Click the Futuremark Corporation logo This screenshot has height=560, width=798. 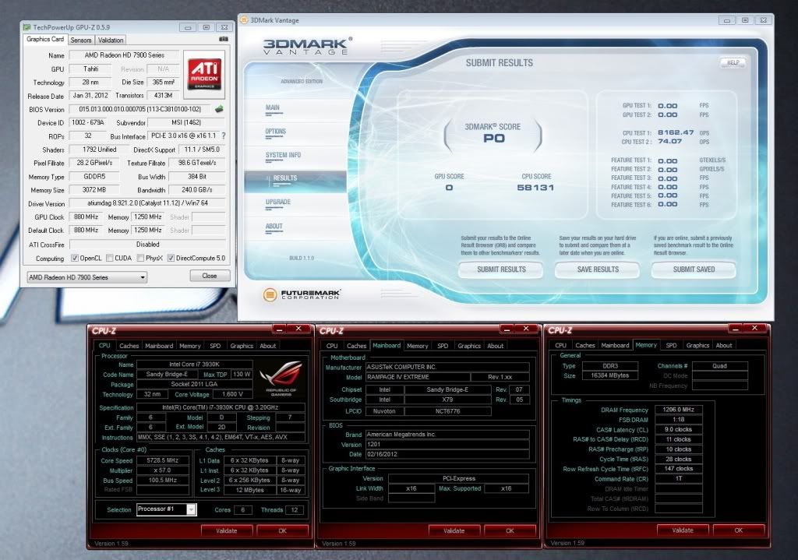click(x=302, y=294)
